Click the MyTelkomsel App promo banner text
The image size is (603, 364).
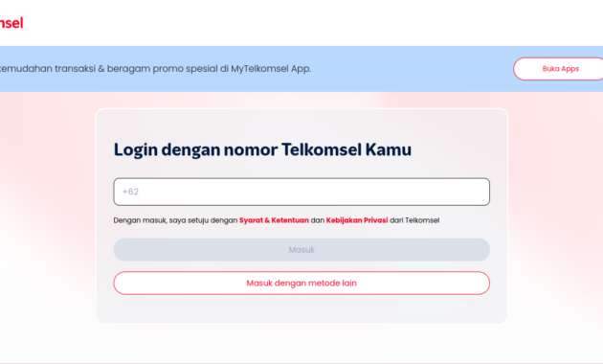pos(155,69)
